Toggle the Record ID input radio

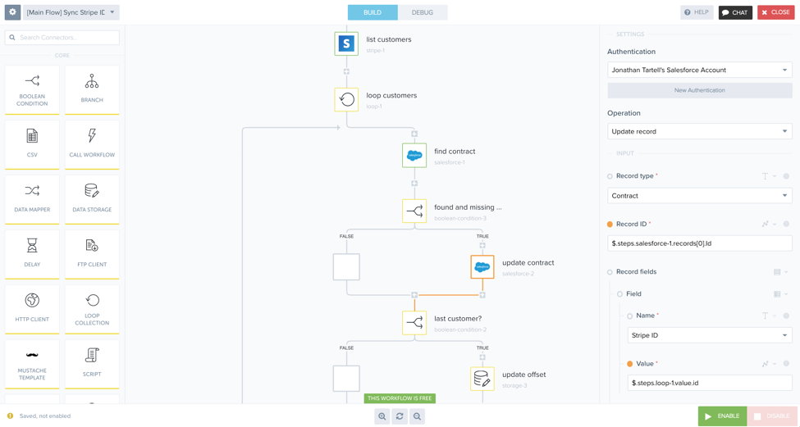pos(610,225)
